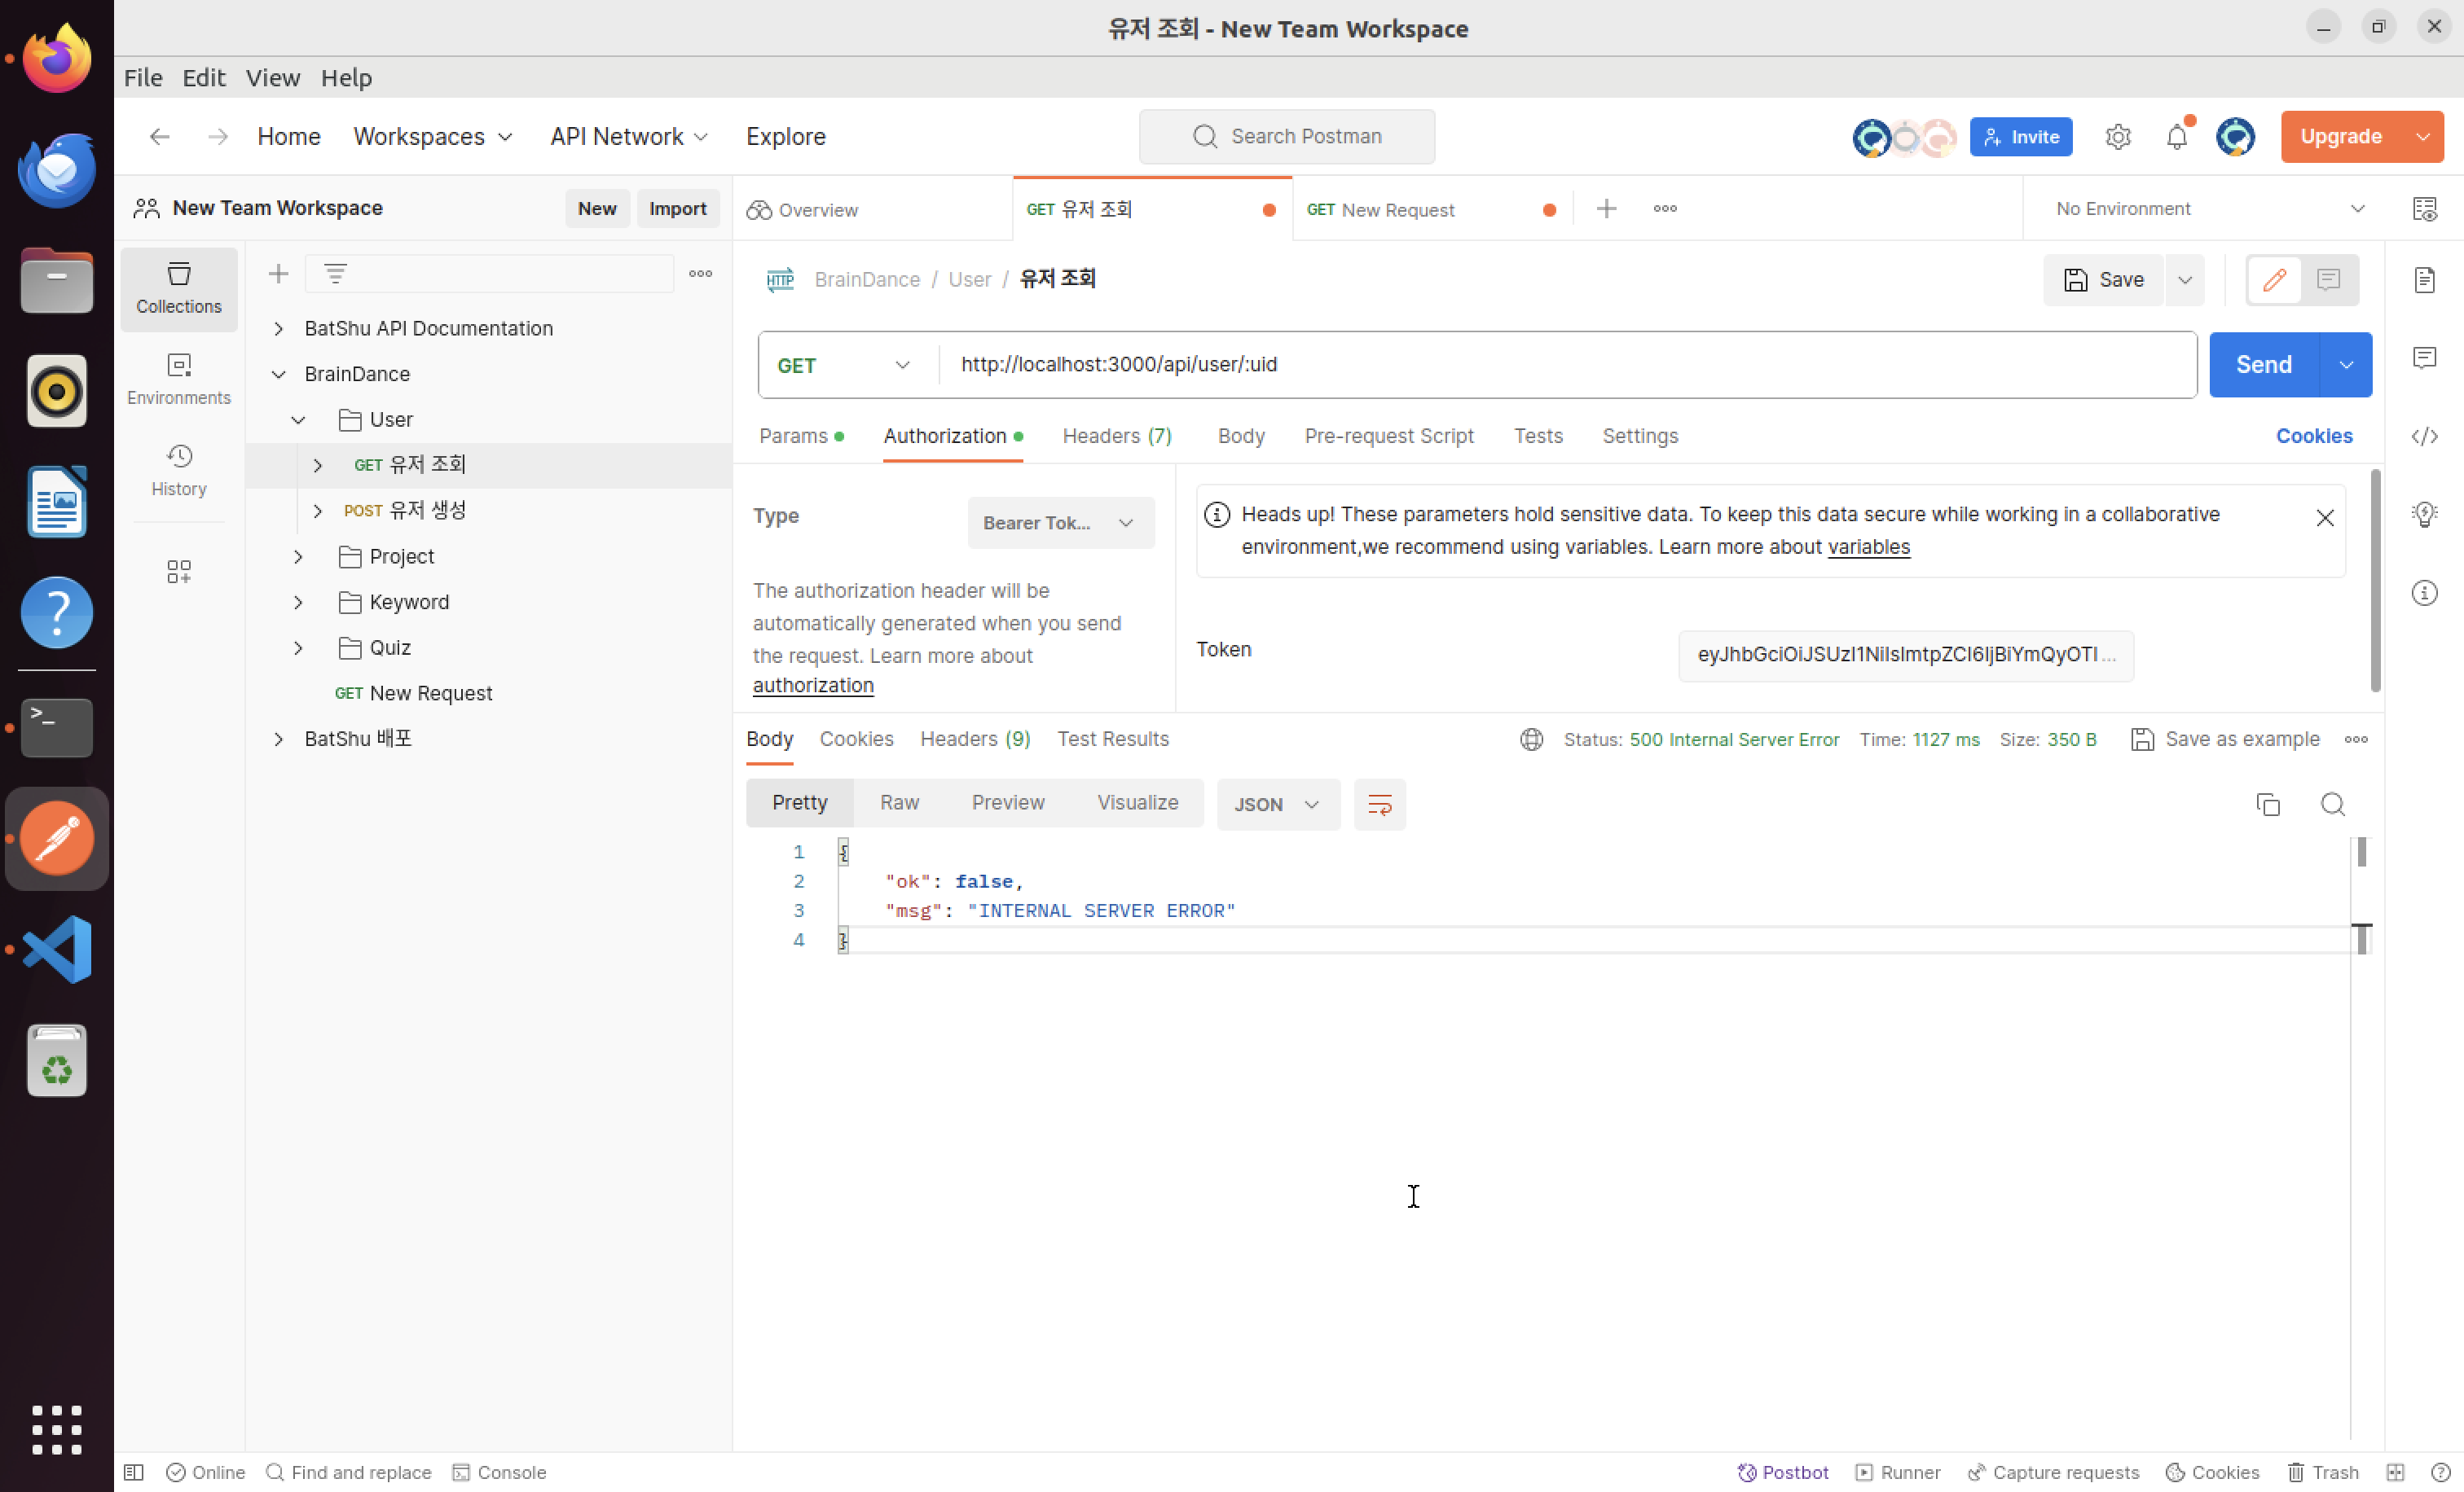Image resolution: width=2464 pixels, height=1492 pixels.
Task: Open the request info icon
Action: click(x=2424, y=593)
